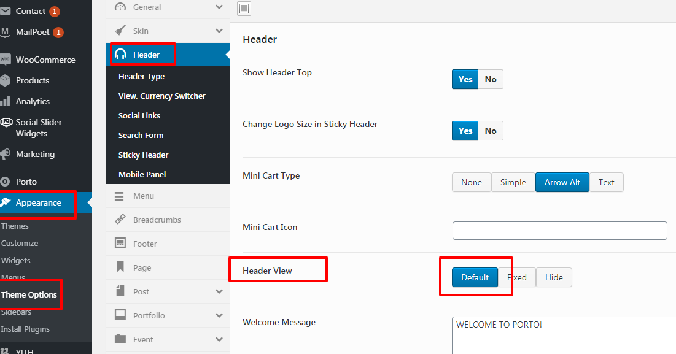
Task: Click the Post document icon
Action: tap(120, 291)
